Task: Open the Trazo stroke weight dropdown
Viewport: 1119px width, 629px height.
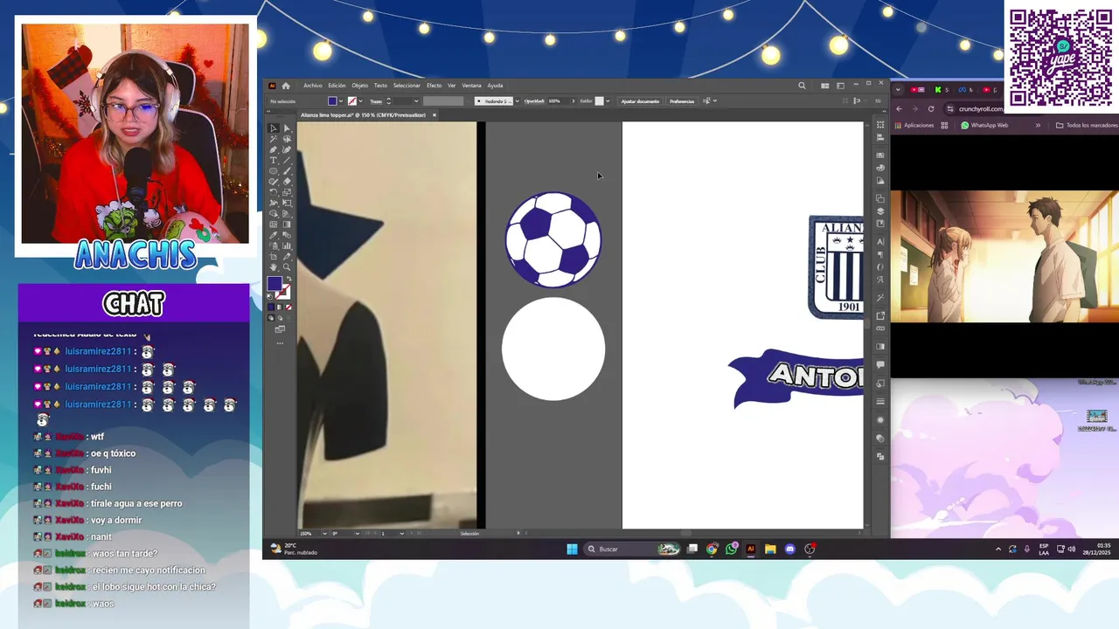Action: (x=416, y=101)
